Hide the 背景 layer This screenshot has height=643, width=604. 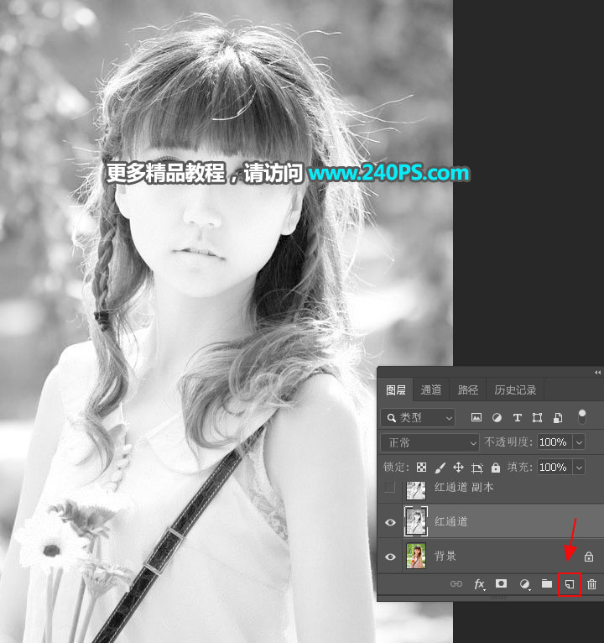390,557
